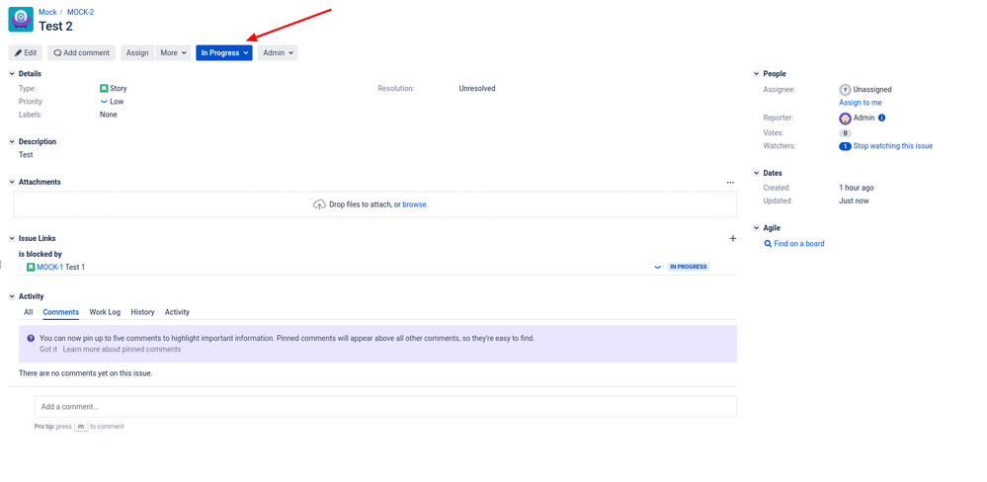The width and height of the screenshot is (987, 482).
Task: Click the Add a comment input field
Action: [x=385, y=407]
